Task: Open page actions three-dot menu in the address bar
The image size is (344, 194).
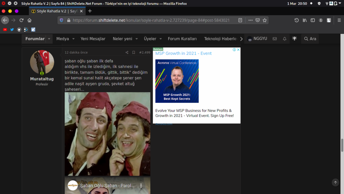Action: click(x=250, y=20)
